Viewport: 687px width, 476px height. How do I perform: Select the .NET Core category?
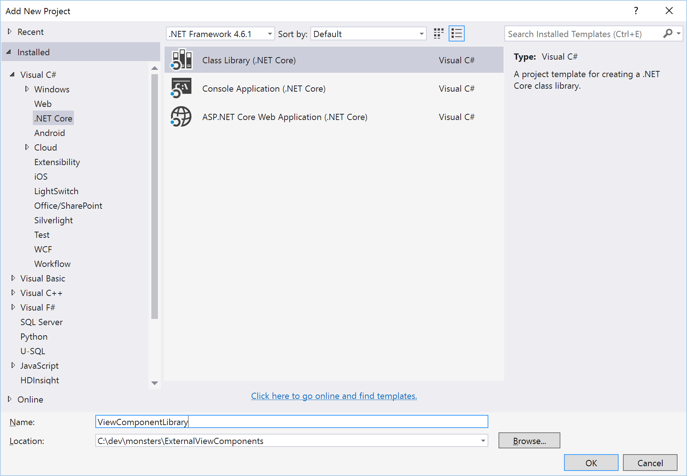pos(53,118)
